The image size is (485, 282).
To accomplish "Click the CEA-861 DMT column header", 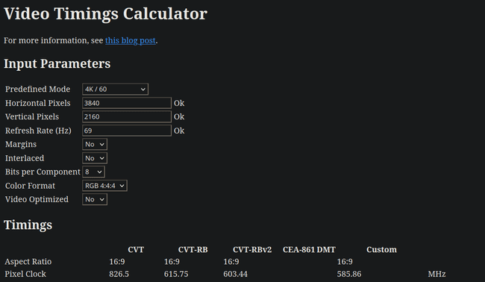I will coord(309,249).
